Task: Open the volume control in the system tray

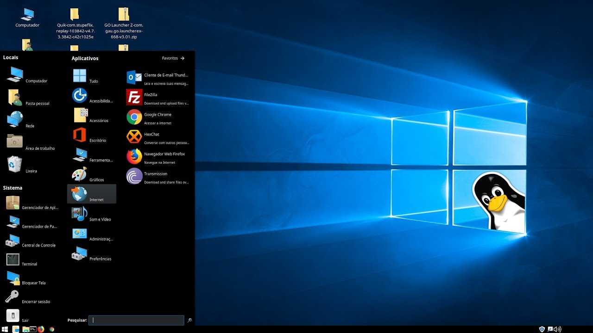Action: pyautogui.click(x=557, y=329)
